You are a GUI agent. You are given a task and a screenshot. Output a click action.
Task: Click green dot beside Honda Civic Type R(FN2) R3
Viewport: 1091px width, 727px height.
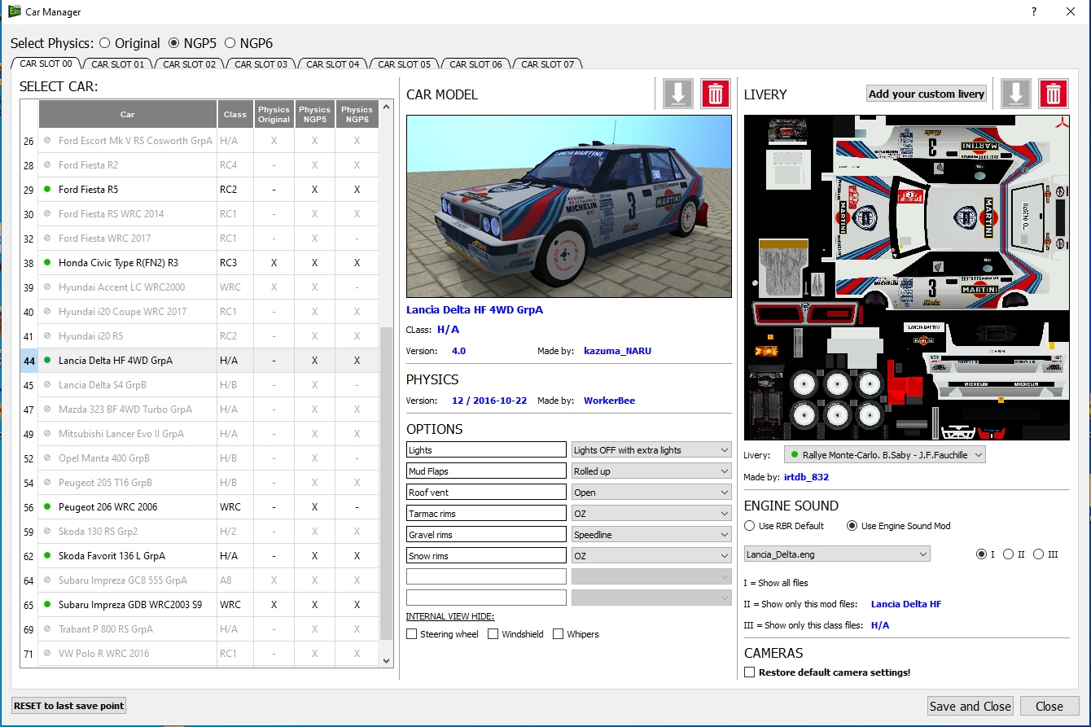47,263
